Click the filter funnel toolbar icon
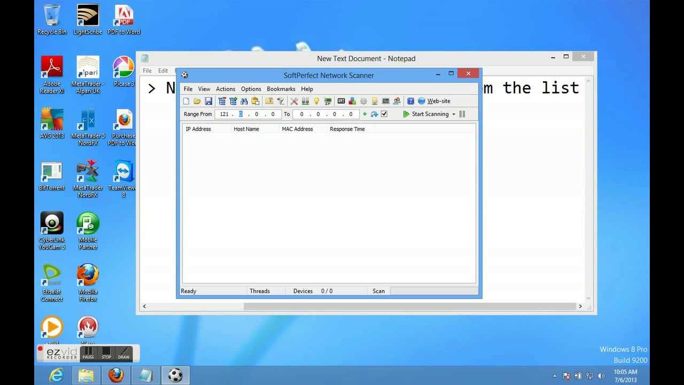684x385 pixels. click(281, 101)
